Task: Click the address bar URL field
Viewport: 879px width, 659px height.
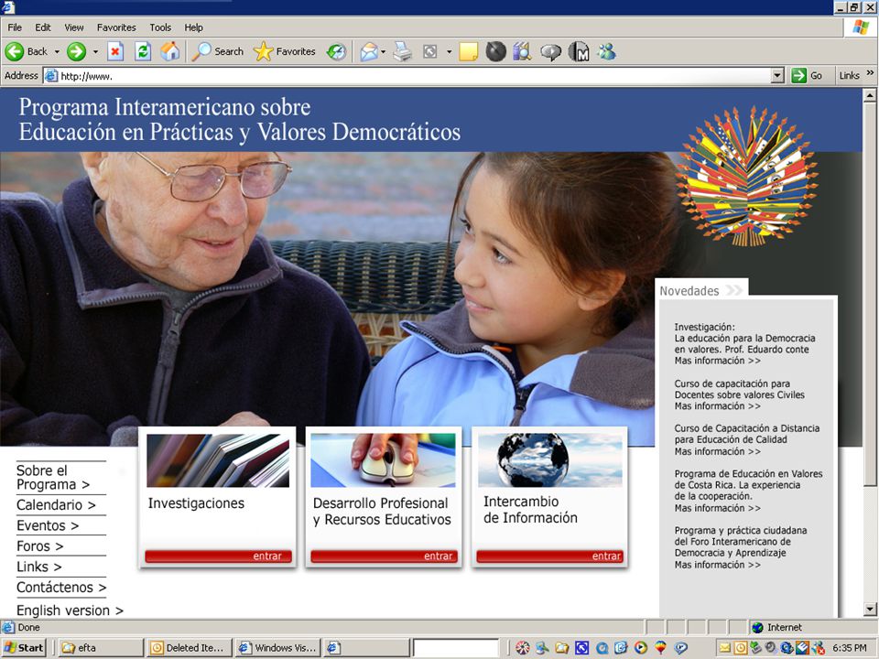Action: (x=407, y=76)
